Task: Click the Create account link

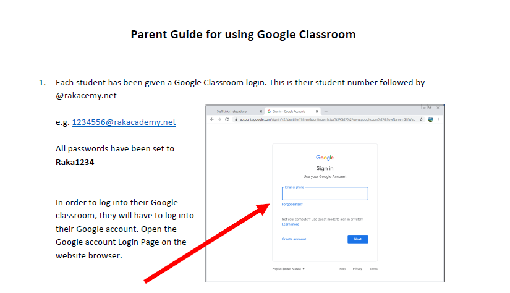Action: 294,239
